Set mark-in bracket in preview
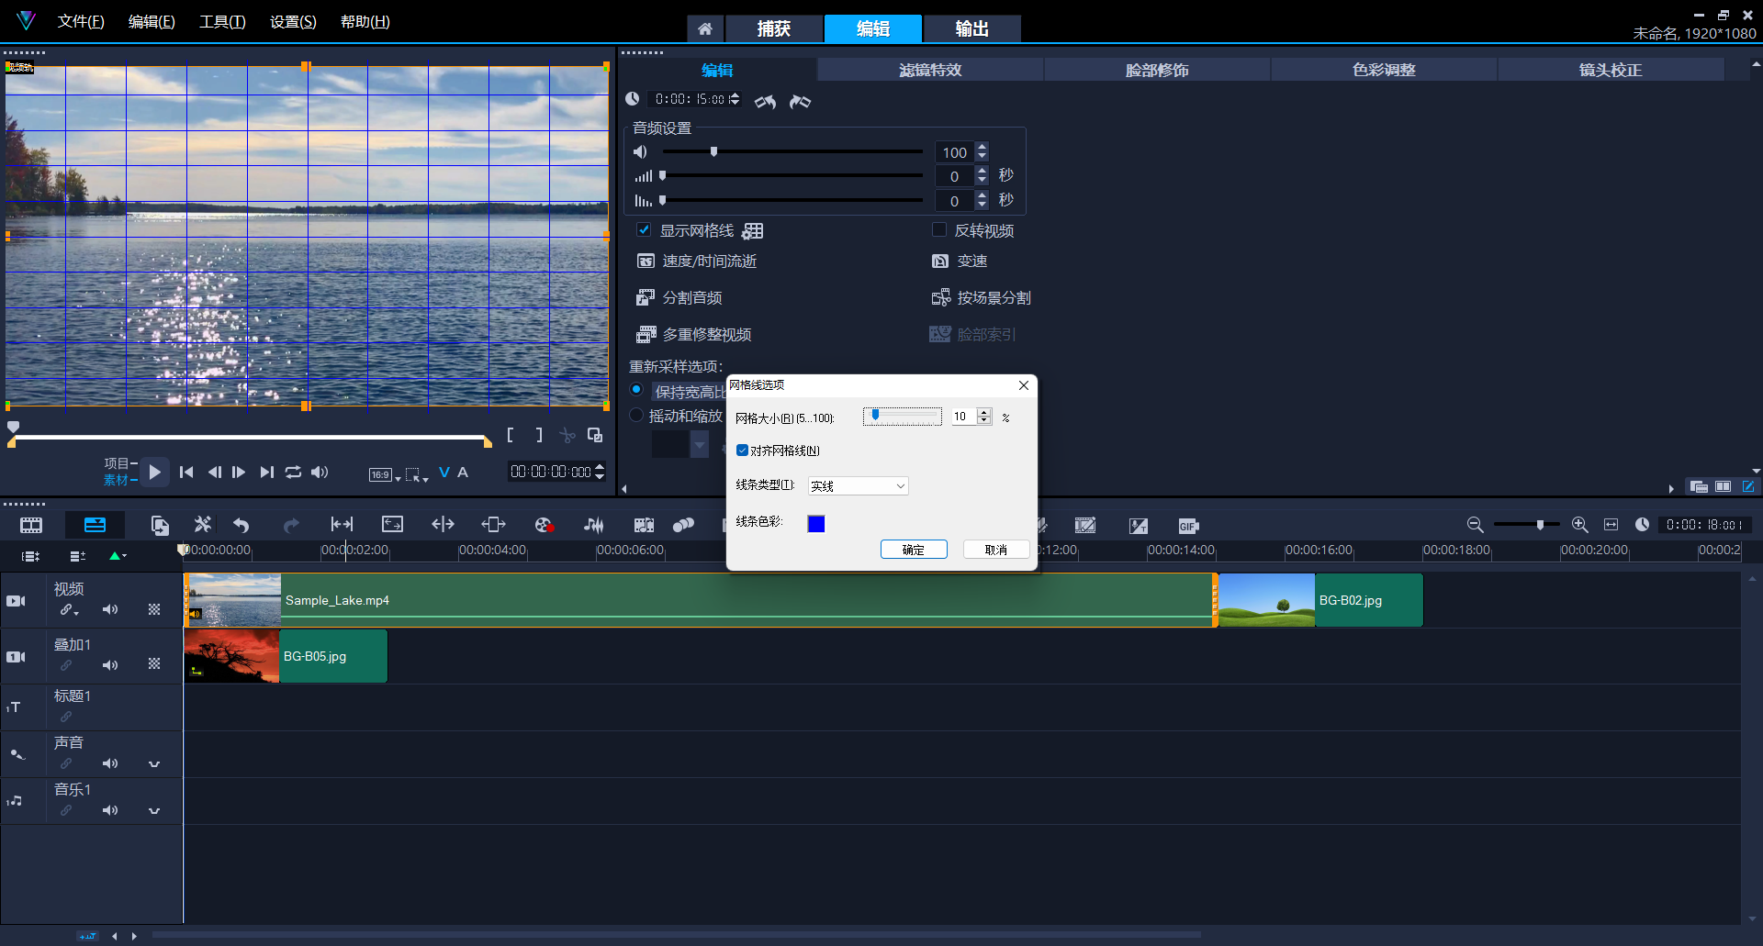 coord(511,435)
